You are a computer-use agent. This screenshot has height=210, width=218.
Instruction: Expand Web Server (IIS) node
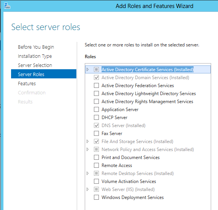[87, 189]
